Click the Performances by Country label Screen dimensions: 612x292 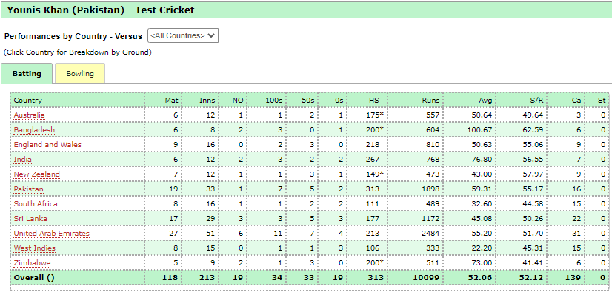pyautogui.click(x=73, y=36)
